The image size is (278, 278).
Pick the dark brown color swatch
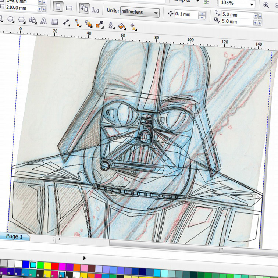(x=92, y=268)
